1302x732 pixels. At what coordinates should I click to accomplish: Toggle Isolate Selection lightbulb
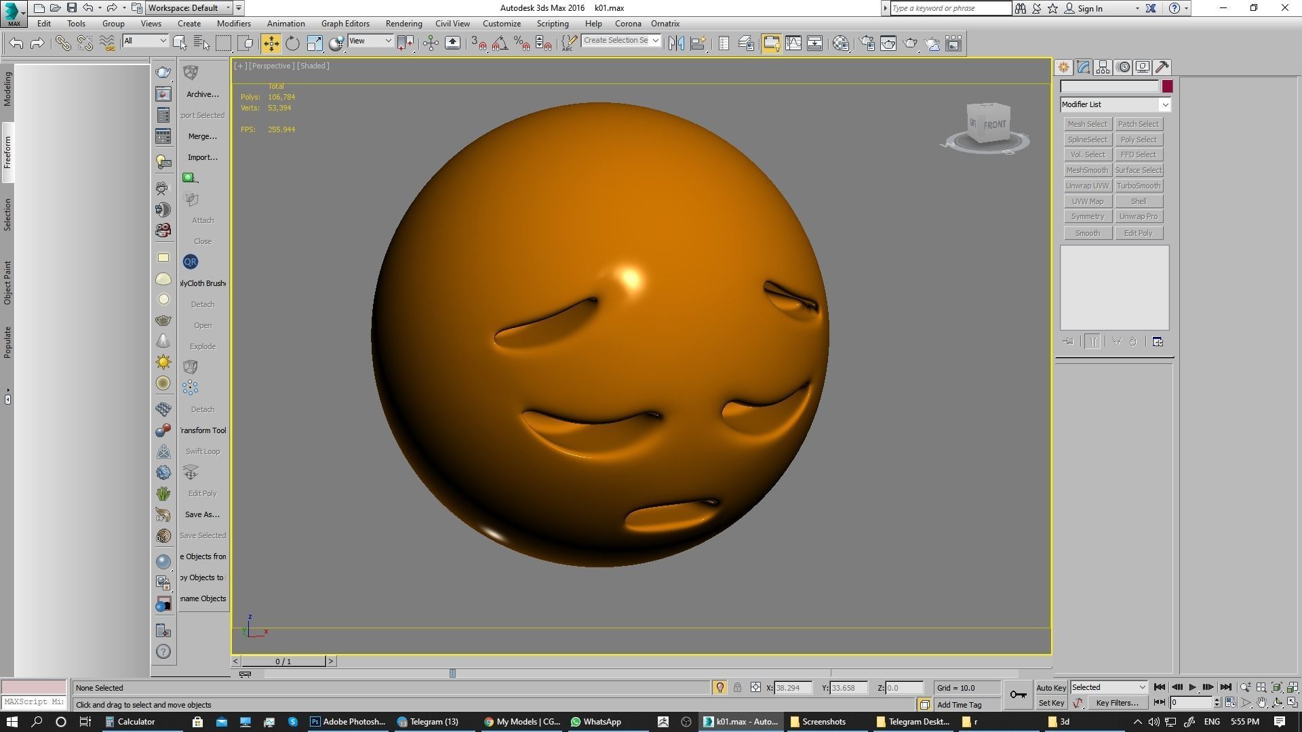click(720, 687)
